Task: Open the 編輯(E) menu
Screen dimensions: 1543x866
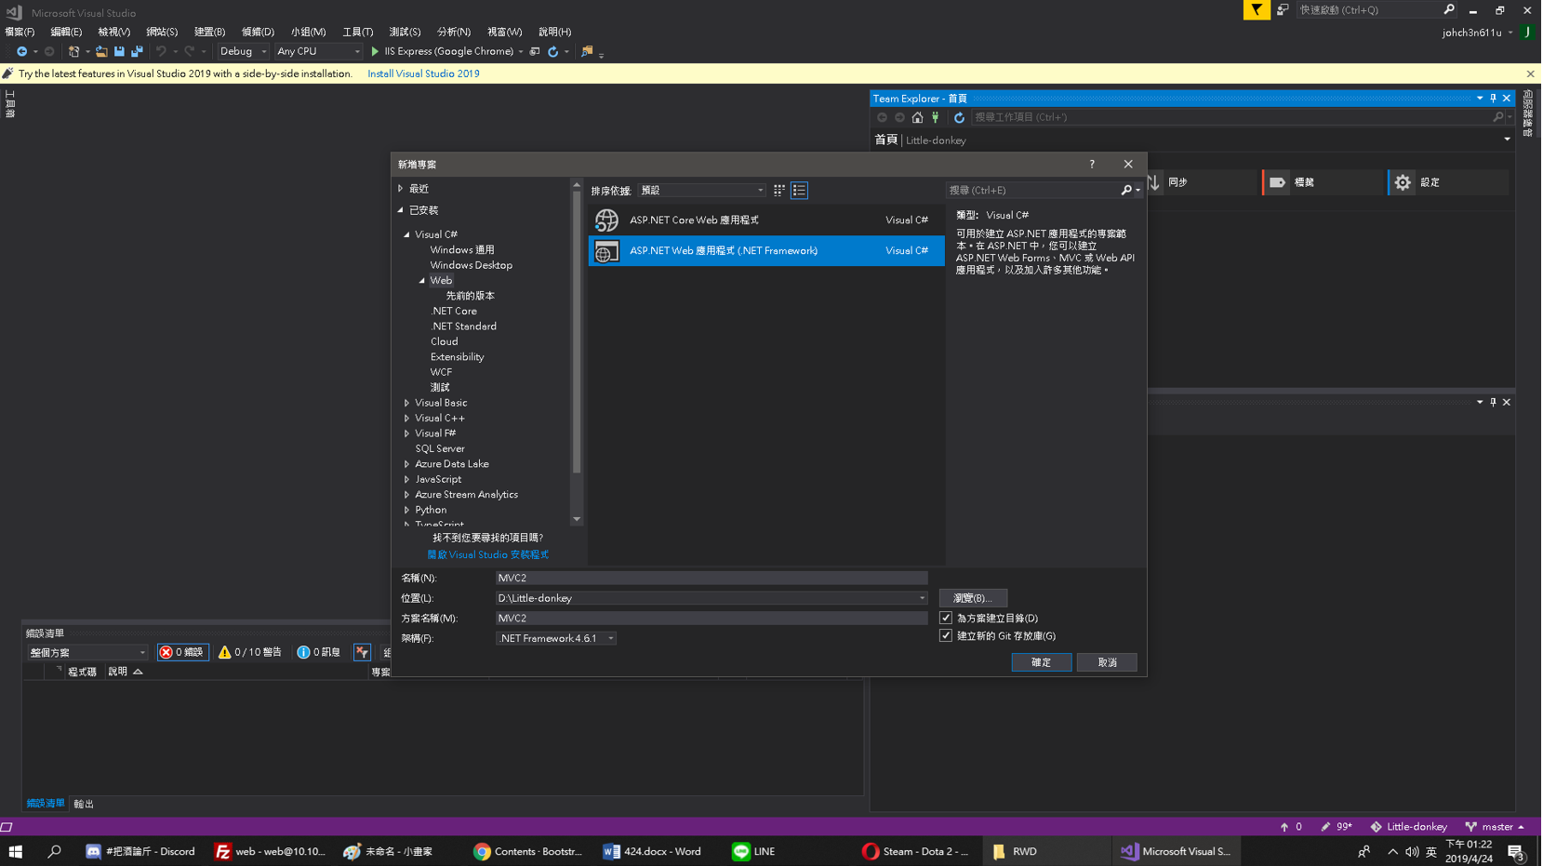Action: pos(66,32)
